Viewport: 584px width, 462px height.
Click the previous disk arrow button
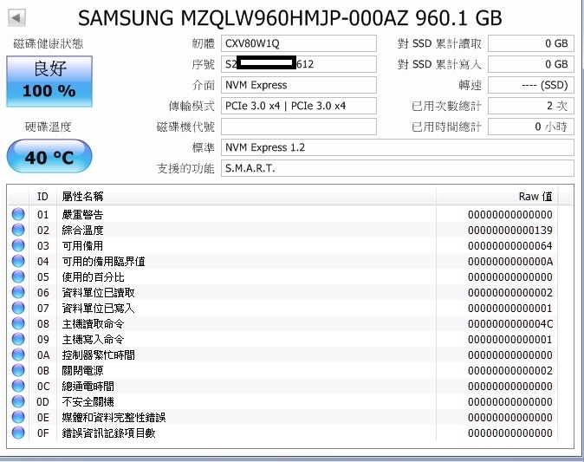[x=16, y=18]
